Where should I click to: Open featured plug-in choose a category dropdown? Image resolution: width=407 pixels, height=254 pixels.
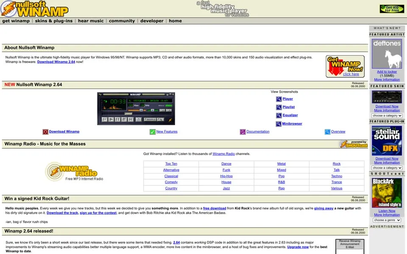(x=387, y=168)
